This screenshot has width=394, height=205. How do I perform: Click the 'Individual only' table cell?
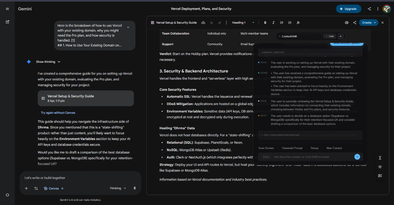[x=217, y=33]
